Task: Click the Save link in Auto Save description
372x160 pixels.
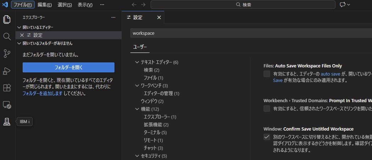Action: tap(278, 81)
